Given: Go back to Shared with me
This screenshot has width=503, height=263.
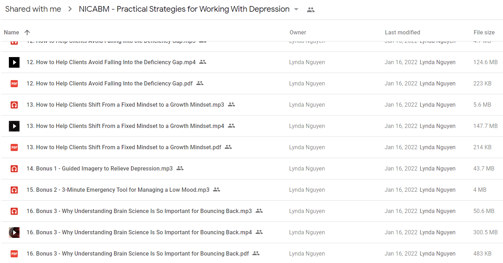Looking at the screenshot, I should point(33,9).
